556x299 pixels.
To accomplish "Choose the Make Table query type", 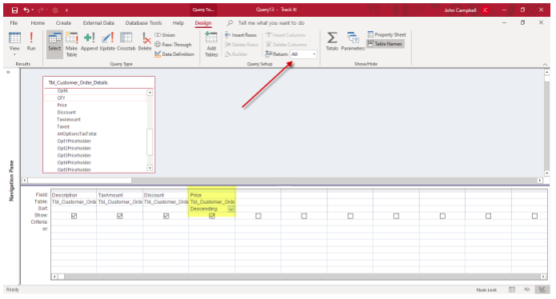I will tap(71, 44).
